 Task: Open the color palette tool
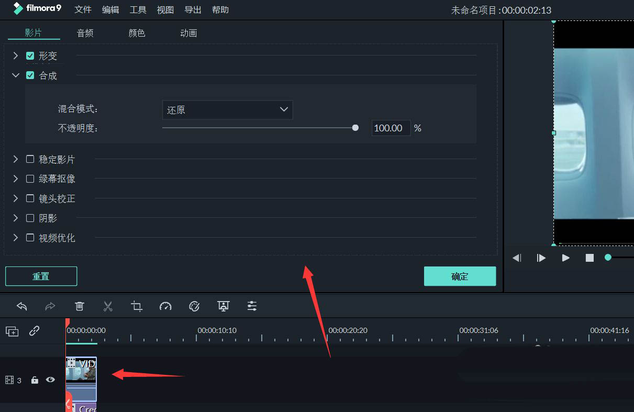point(194,306)
